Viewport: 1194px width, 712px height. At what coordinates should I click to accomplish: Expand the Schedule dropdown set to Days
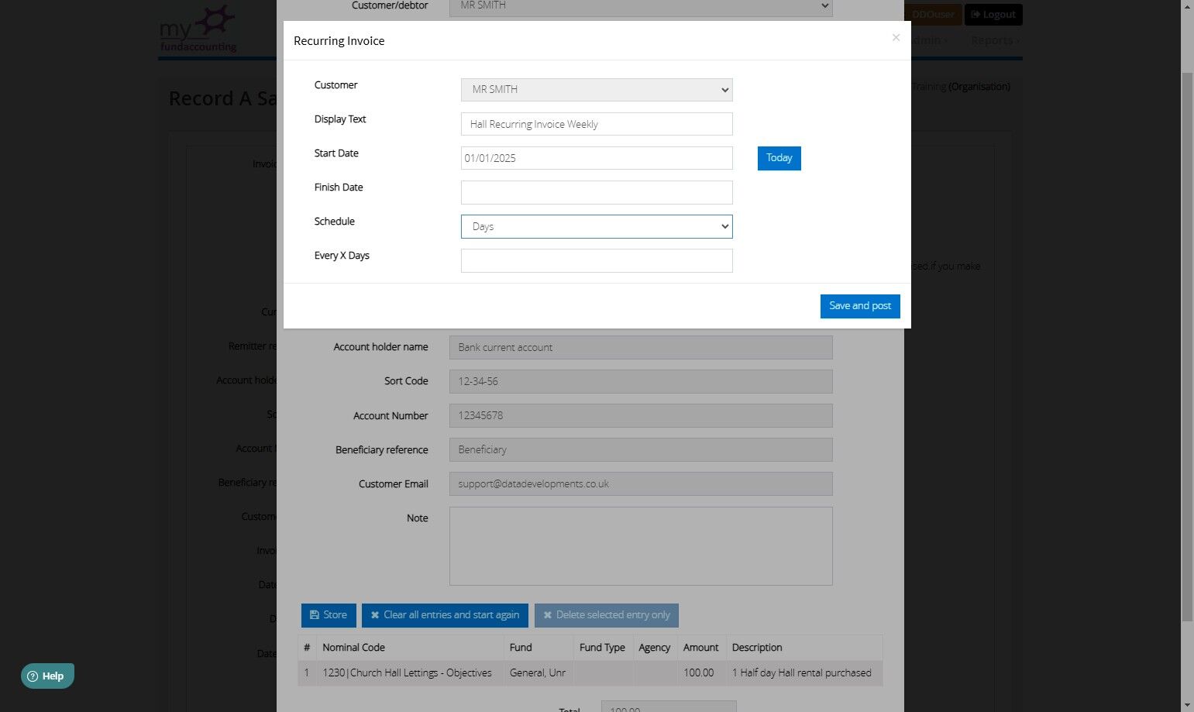point(597,226)
